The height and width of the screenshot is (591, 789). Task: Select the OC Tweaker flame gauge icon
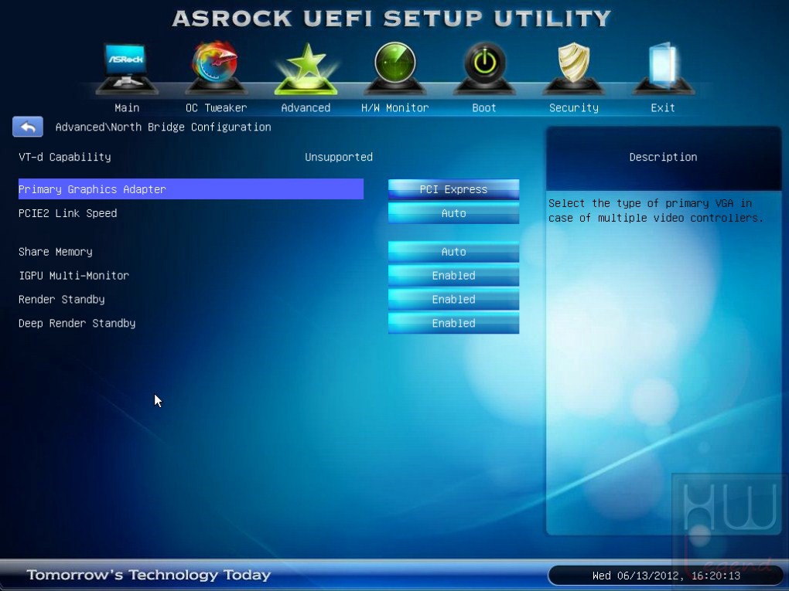point(216,68)
